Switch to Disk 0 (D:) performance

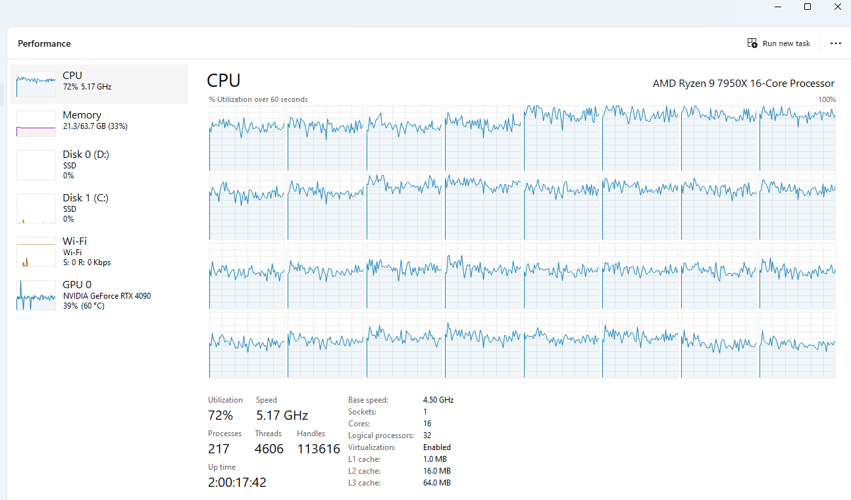point(99,165)
